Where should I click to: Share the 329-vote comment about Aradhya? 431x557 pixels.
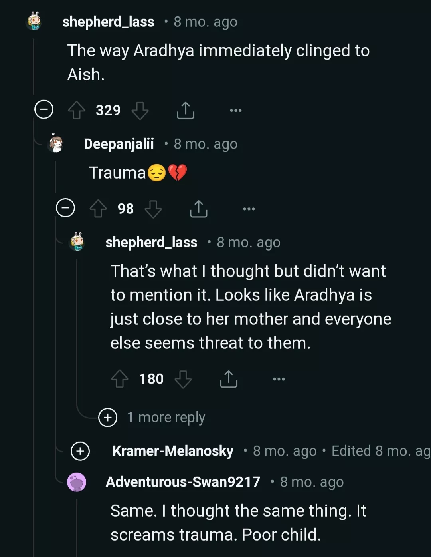click(x=186, y=110)
